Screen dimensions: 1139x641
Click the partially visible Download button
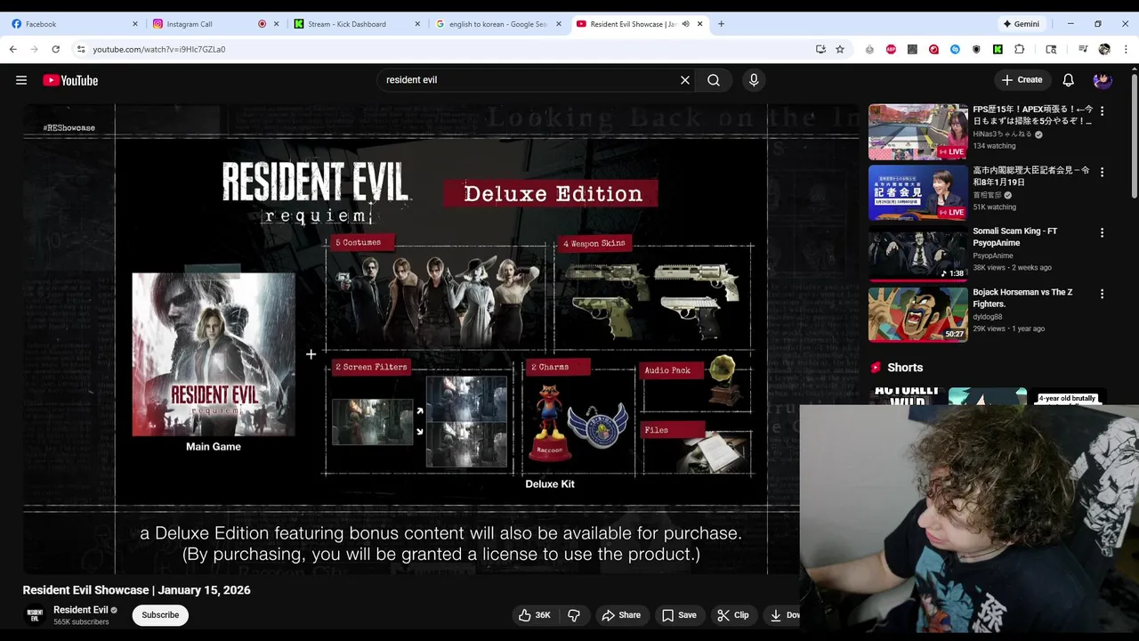click(x=783, y=615)
